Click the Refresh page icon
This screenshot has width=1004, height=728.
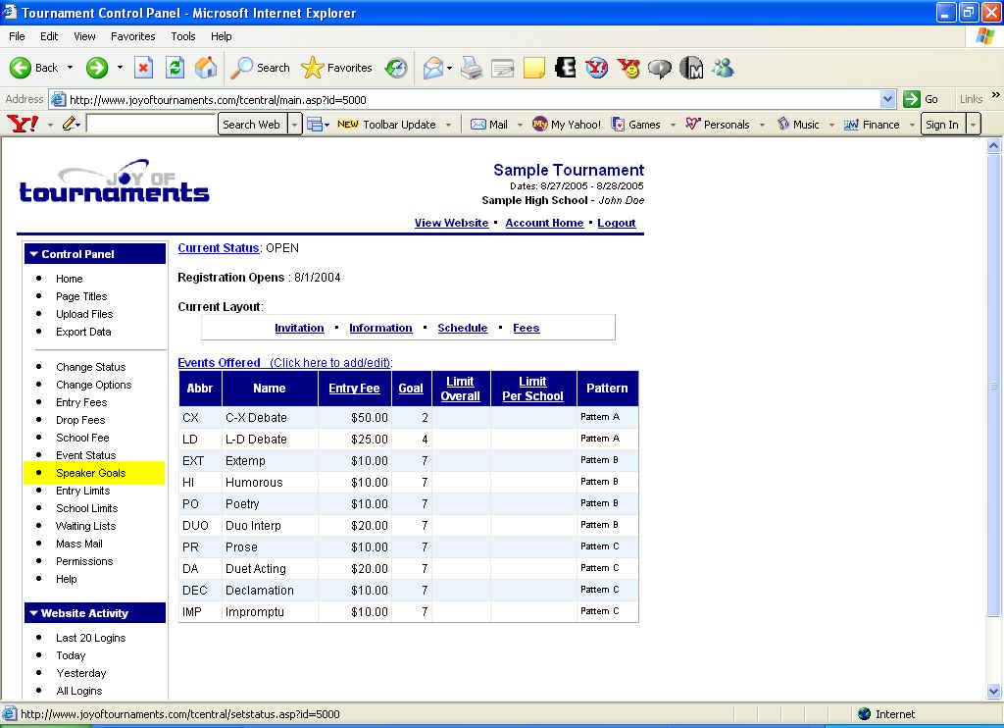[x=175, y=68]
